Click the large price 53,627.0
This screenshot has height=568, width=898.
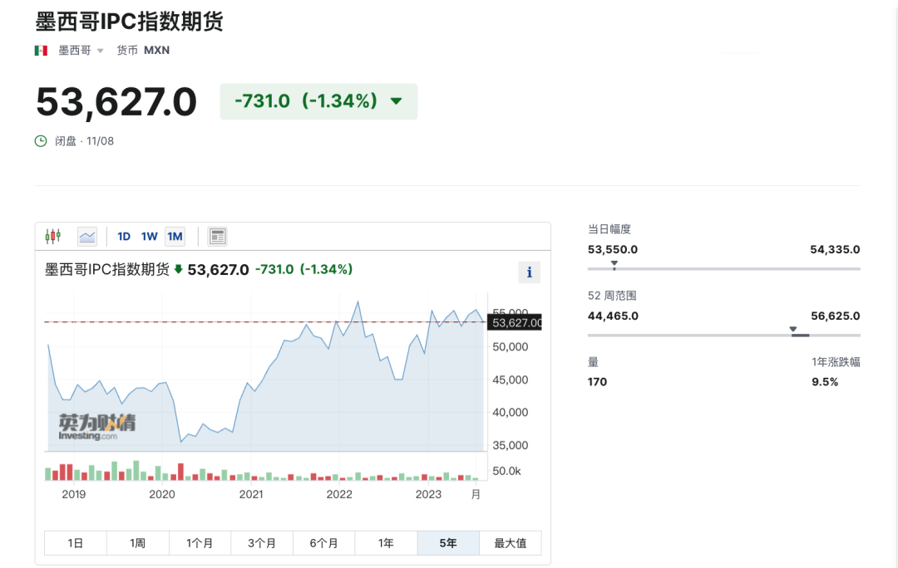click(116, 102)
